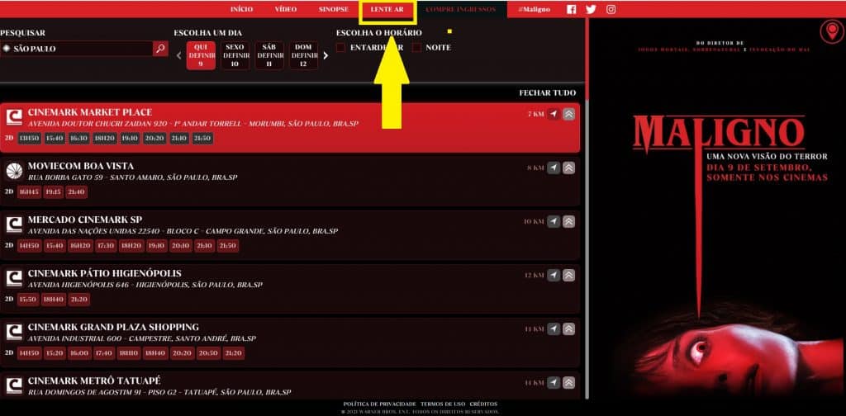Click the Moviecom Boa Vista logo
The height and width of the screenshot is (416, 846).
(14, 171)
